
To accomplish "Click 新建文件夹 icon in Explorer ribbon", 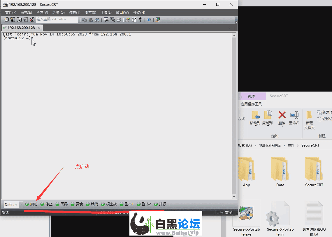I will (309, 120).
